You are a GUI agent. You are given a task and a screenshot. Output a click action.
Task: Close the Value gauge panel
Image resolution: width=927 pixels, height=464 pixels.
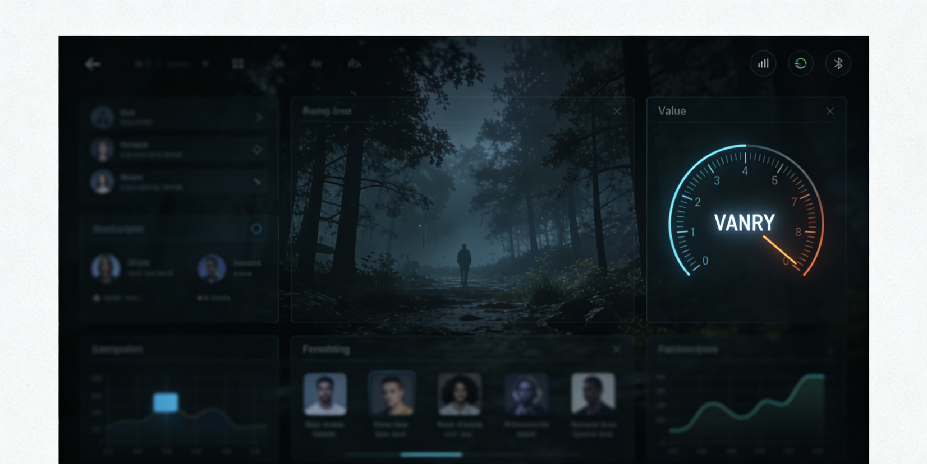(x=830, y=111)
